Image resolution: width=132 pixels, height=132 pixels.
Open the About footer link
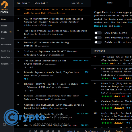tap(107, 131)
